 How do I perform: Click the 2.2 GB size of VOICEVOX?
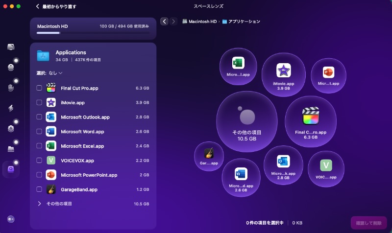[142, 161]
